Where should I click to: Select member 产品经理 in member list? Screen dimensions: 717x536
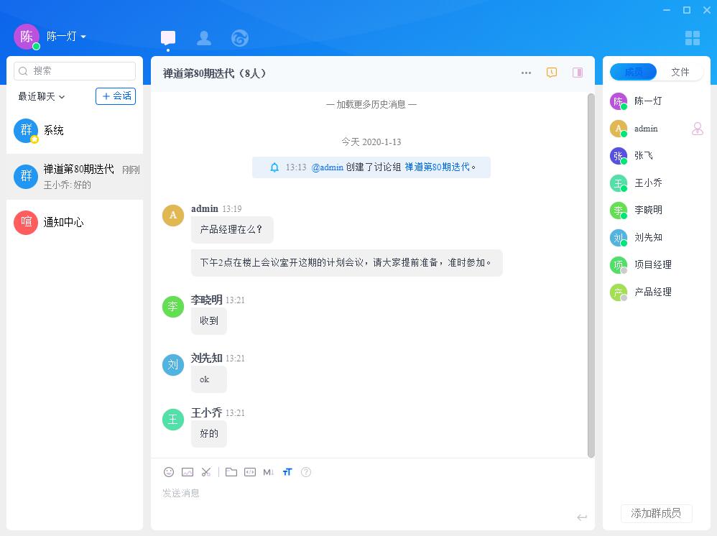pyautogui.click(x=656, y=292)
